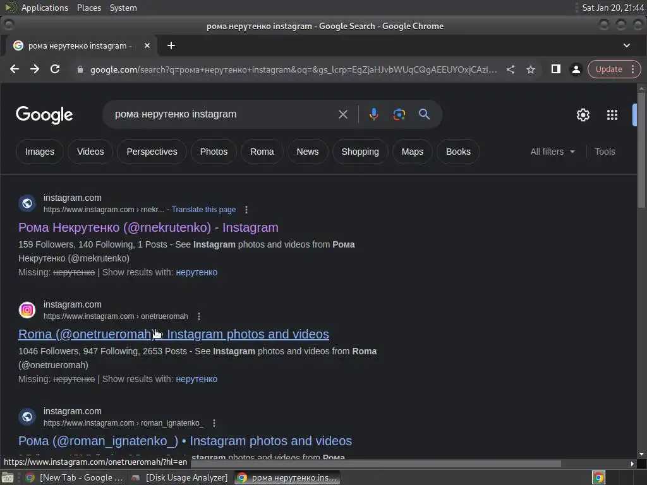The height and width of the screenshot is (485, 647).
Task: Open Рома Некрутенко (@rnekrutenko) Instagram result
Action: click(148, 227)
